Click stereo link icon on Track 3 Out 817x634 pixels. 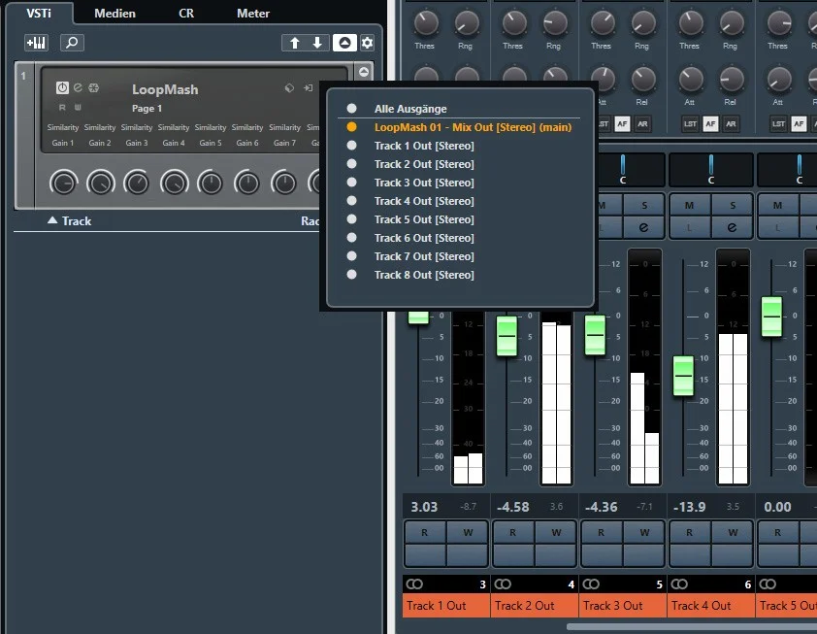tap(591, 584)
